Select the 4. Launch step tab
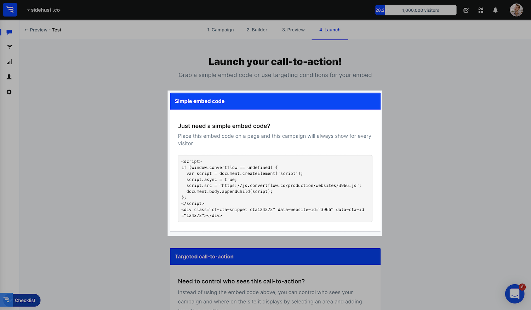This screenshot has height=310, width=531. [330, 30]
